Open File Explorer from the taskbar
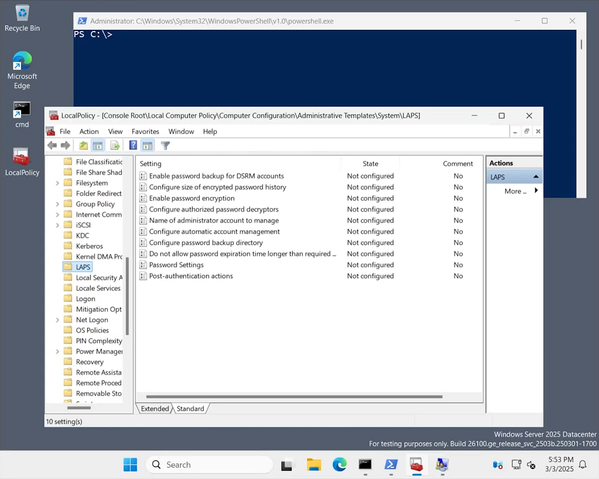 (314, 465)
